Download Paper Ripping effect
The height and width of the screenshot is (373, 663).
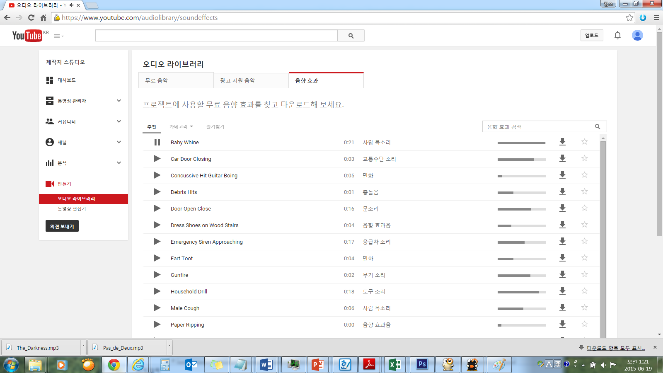562,324
